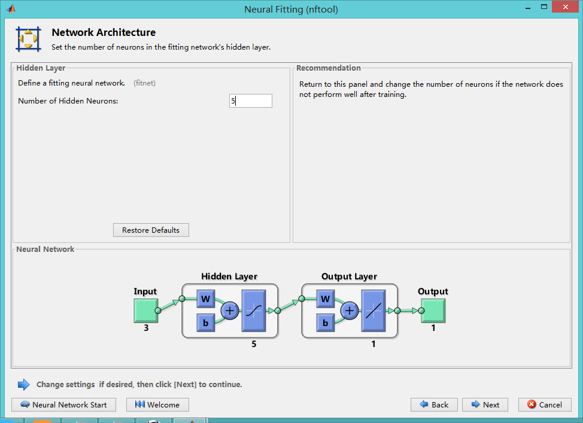Click the Output Layer b bias block
The height and width of the screenshot is (423, 583).
tap(326, 322)
